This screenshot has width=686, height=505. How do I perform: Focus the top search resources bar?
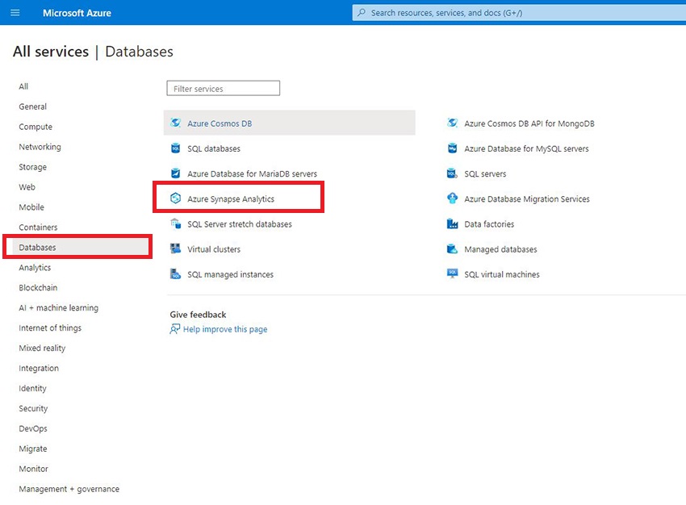click(517, 13)
